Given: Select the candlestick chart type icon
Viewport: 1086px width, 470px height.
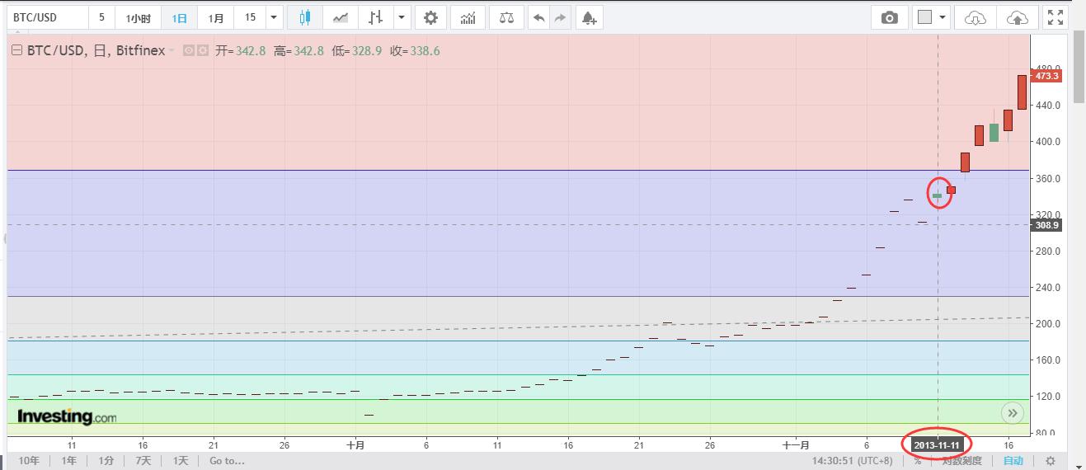Looking at the screenshot, I should pyautogui.click(x=304, y=17).
